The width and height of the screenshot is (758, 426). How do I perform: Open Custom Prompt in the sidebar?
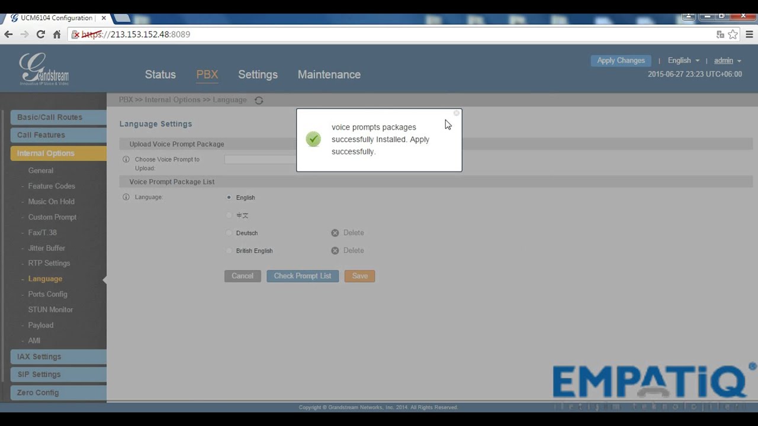coord(52,217)
